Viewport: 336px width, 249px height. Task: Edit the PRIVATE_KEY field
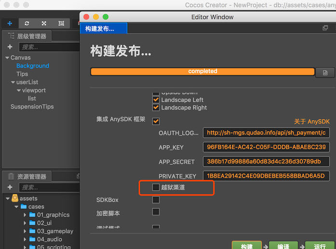[x=266, y=176]
